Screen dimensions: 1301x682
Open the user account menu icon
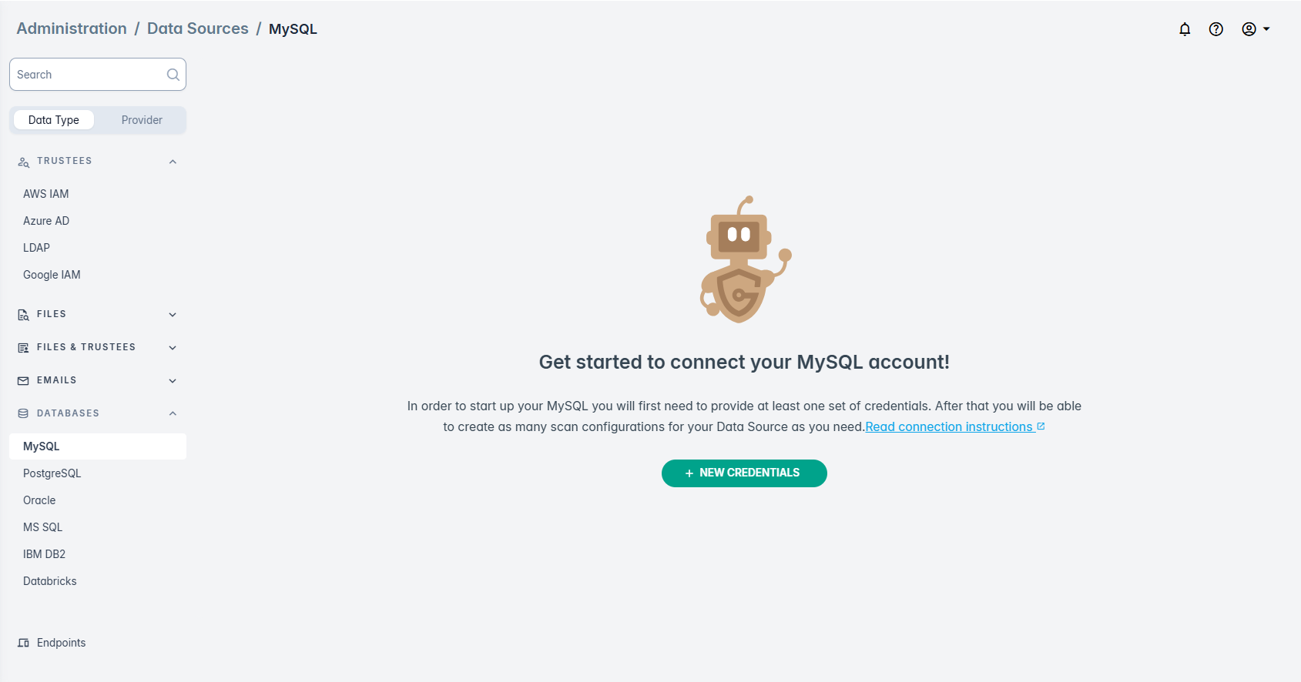click(x=1249, y=29)
